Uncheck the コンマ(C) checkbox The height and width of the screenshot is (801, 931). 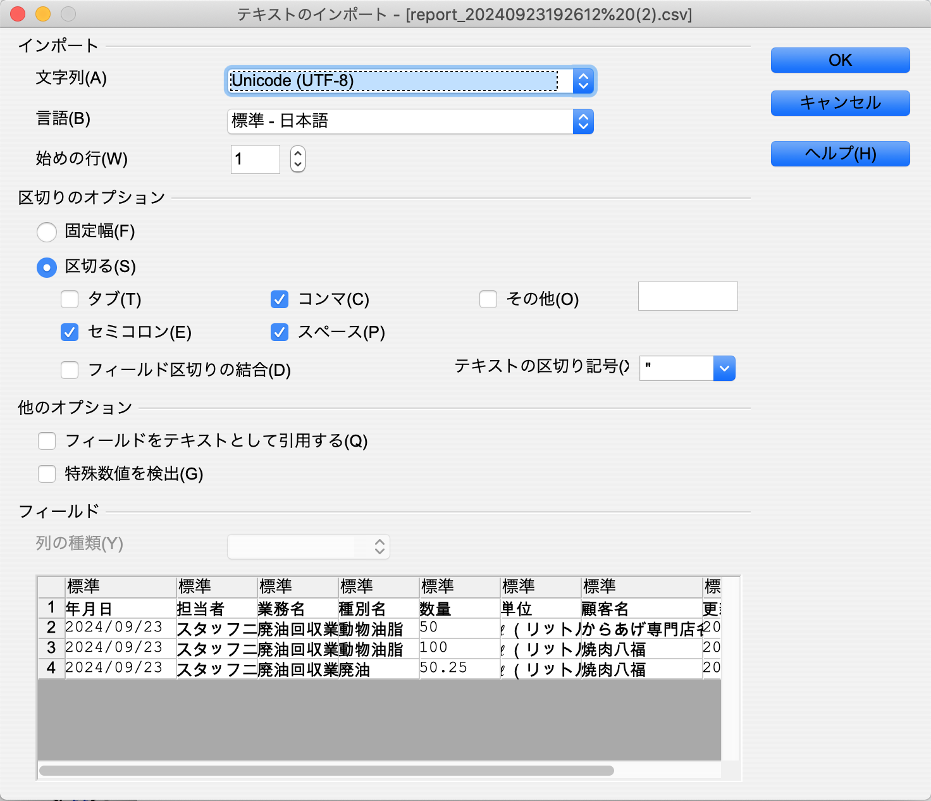tap(280, 299)
